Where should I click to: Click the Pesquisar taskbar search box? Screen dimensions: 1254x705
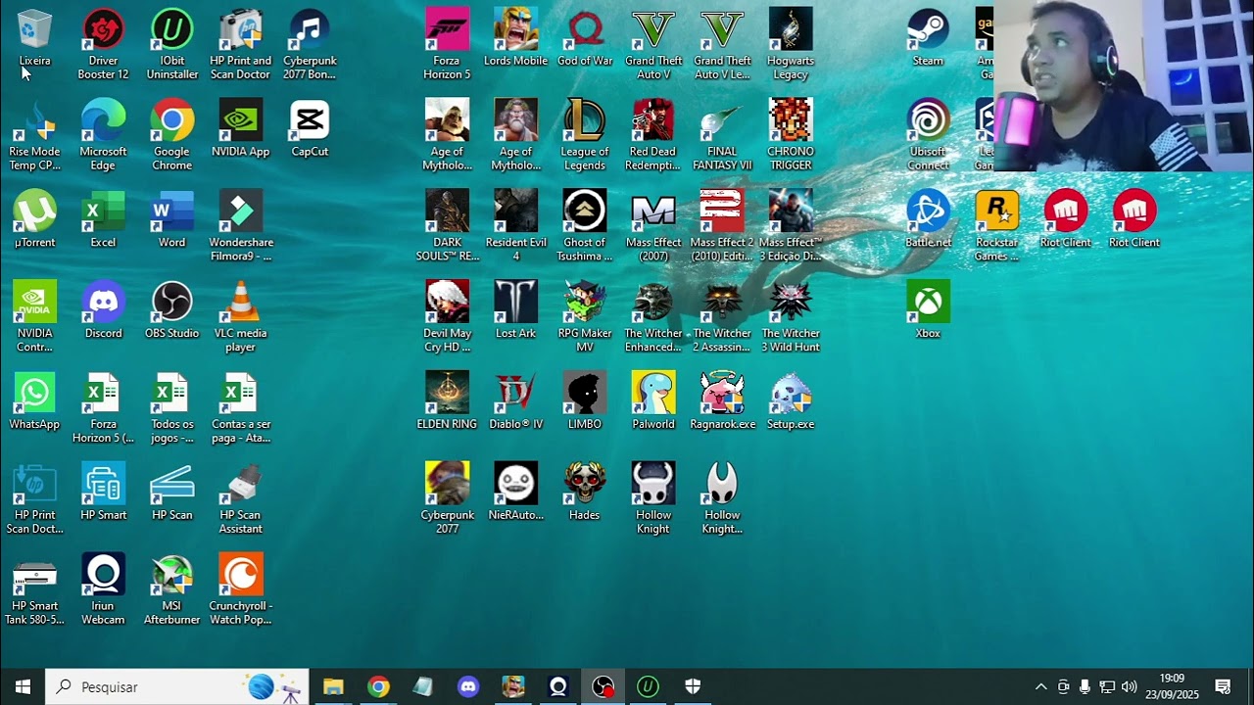pos(177,686)
